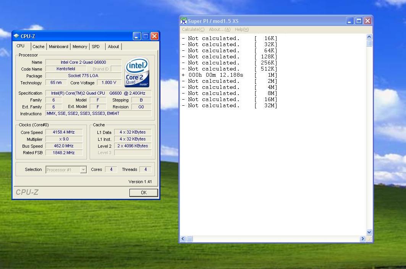
Task: Close the CPU-Z window
Action: (x=154, y=36)
